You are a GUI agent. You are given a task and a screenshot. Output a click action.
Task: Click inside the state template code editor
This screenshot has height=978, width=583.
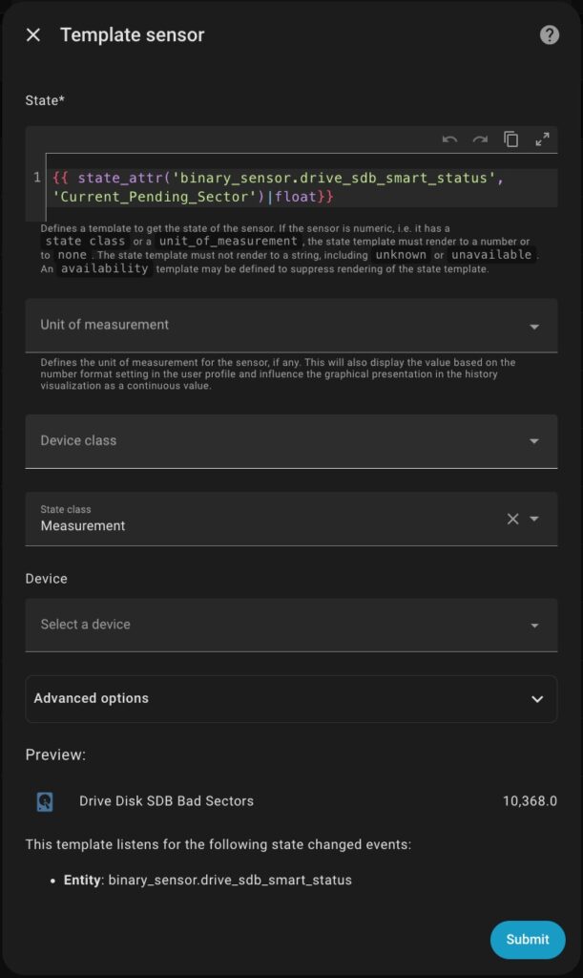click(286, 187)
